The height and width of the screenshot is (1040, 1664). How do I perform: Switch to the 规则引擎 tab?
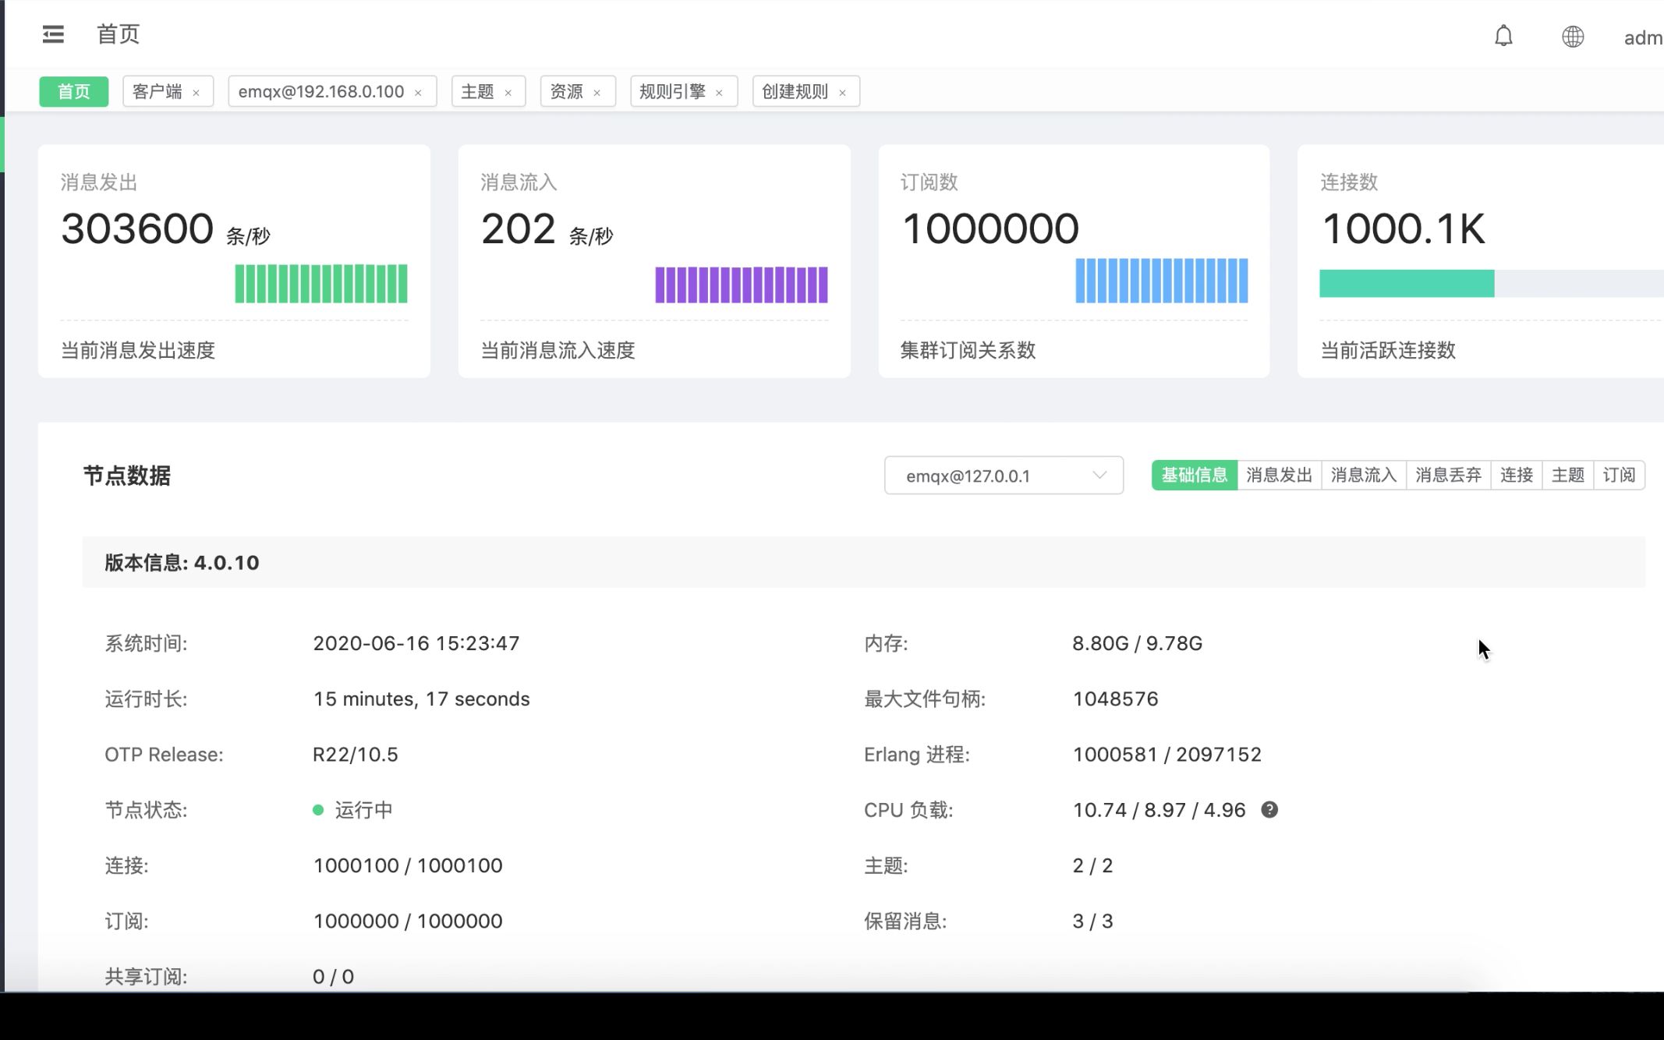(x=672, y=91)
